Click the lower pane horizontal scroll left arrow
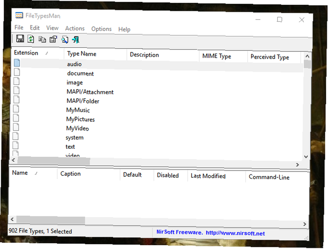Viewport: 328px width, 249px height. pos(12,219)
